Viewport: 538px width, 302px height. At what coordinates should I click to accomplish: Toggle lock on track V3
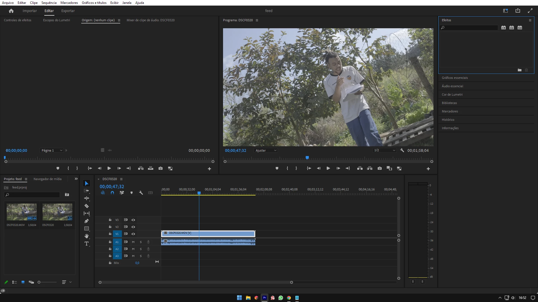click(110, 220)
